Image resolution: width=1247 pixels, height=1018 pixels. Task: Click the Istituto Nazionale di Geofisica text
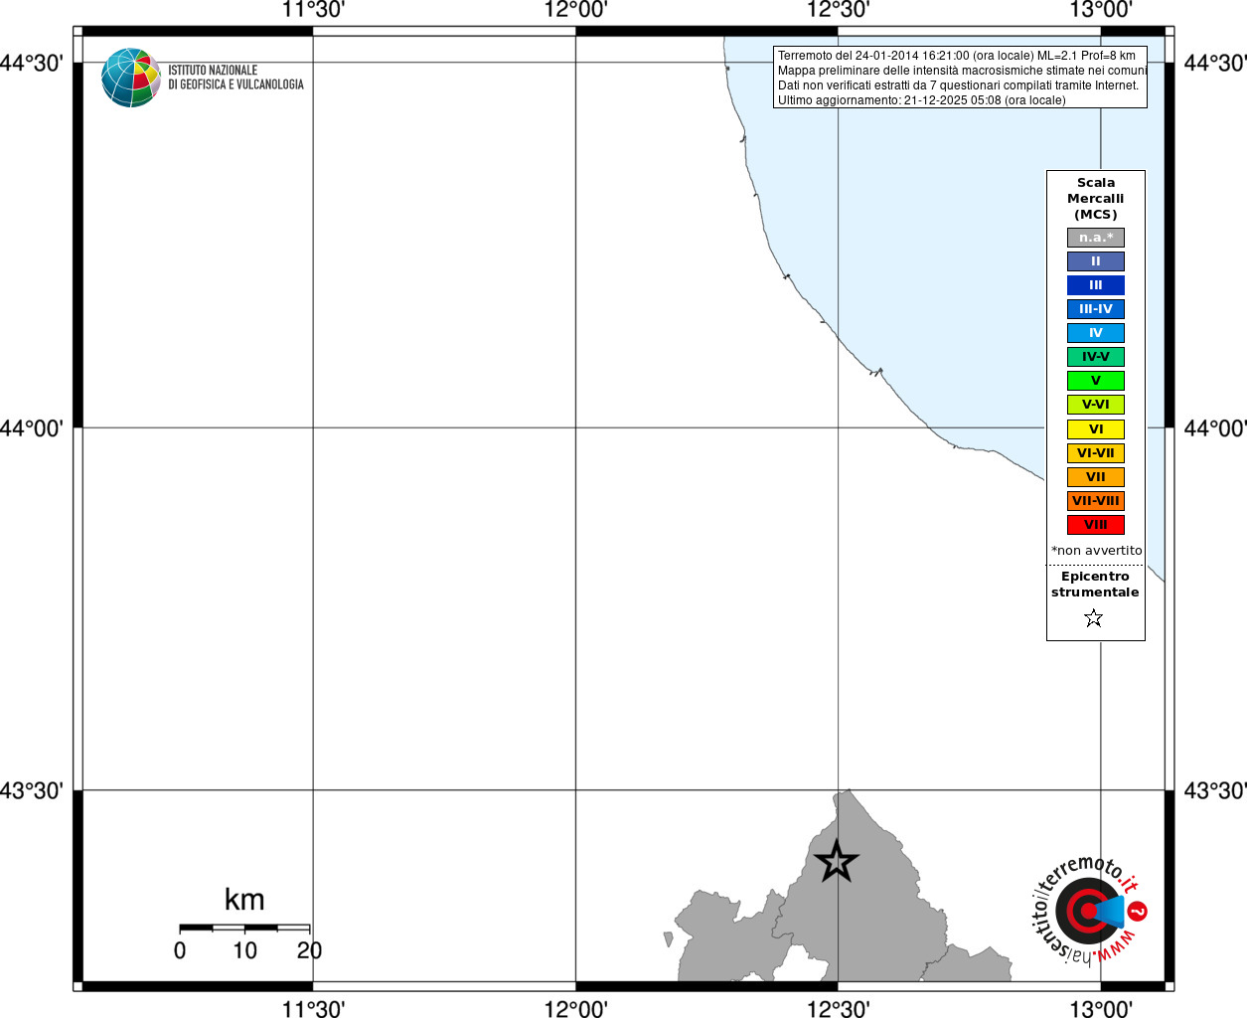235,78
